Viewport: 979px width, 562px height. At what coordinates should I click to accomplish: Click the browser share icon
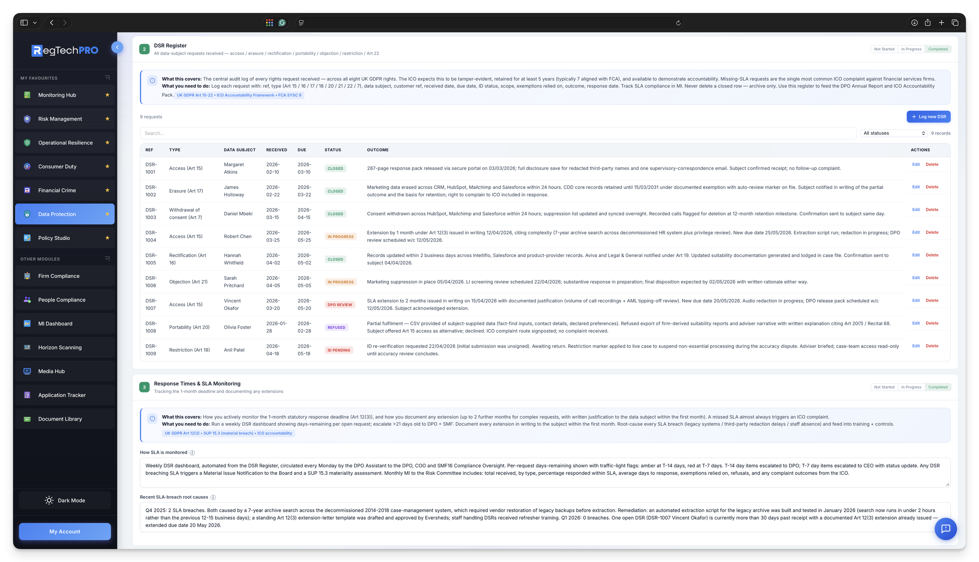point(928,23)
